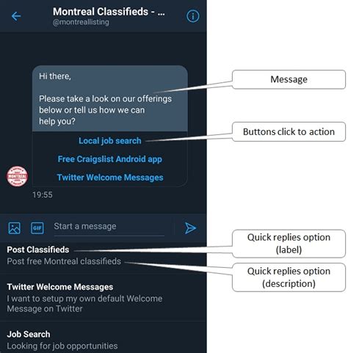The height and width of the screenshot is (353, 348).
Task: Tap Twitter Welcome Messages button in bubble
Action: click(x=110, y=178)
